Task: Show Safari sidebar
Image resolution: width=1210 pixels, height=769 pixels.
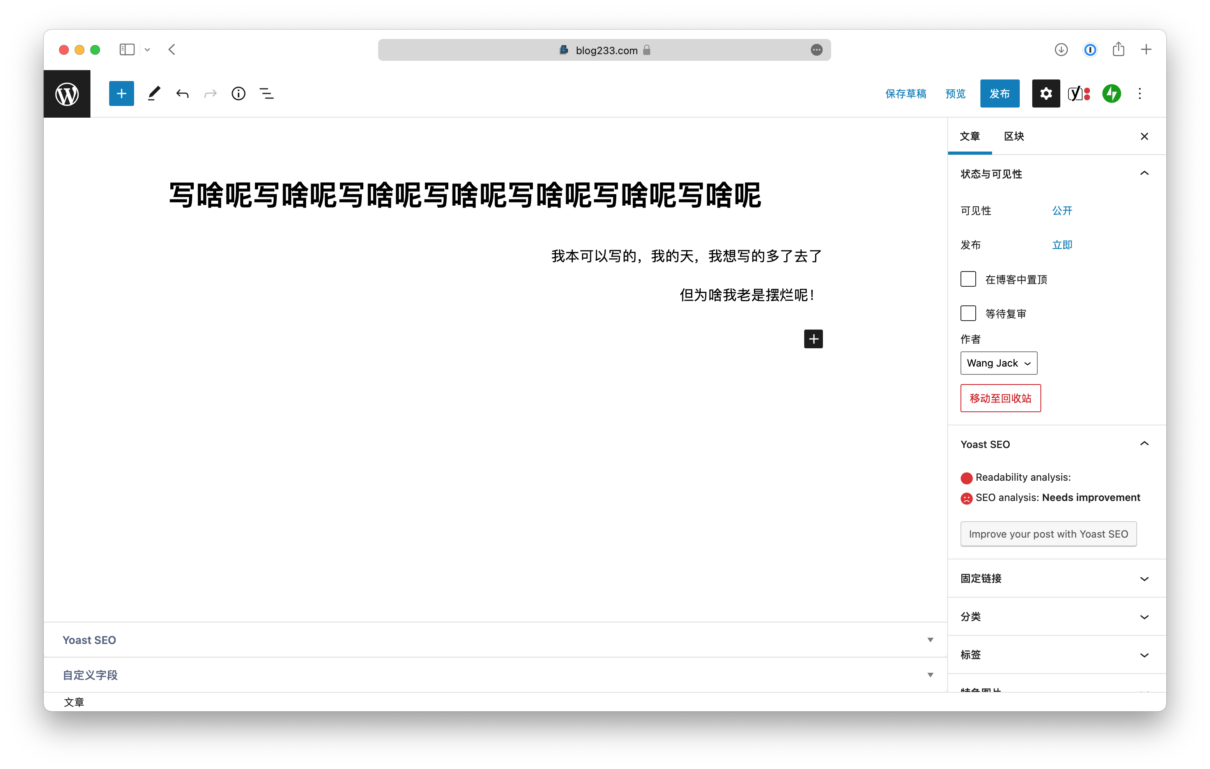Action: click(127, 50)
